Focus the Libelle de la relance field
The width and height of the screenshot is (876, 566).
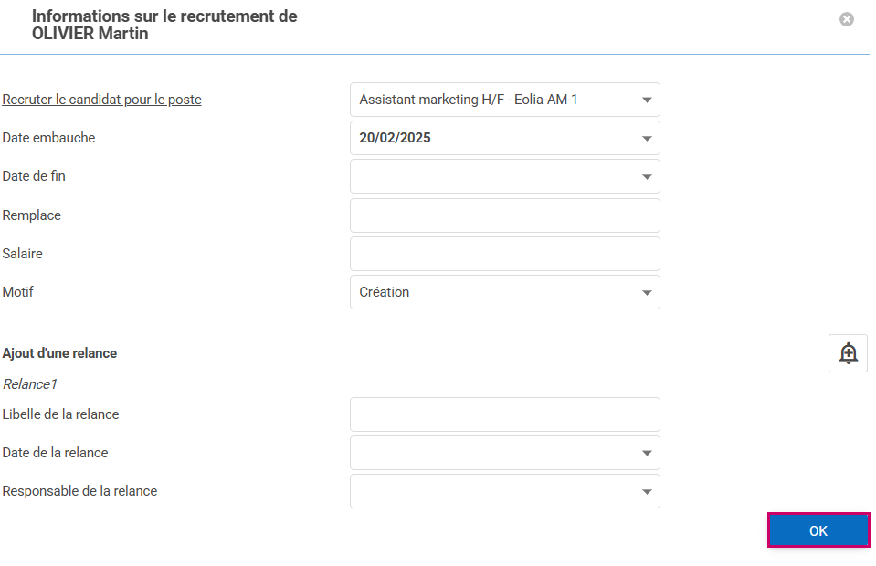(504, 414)
